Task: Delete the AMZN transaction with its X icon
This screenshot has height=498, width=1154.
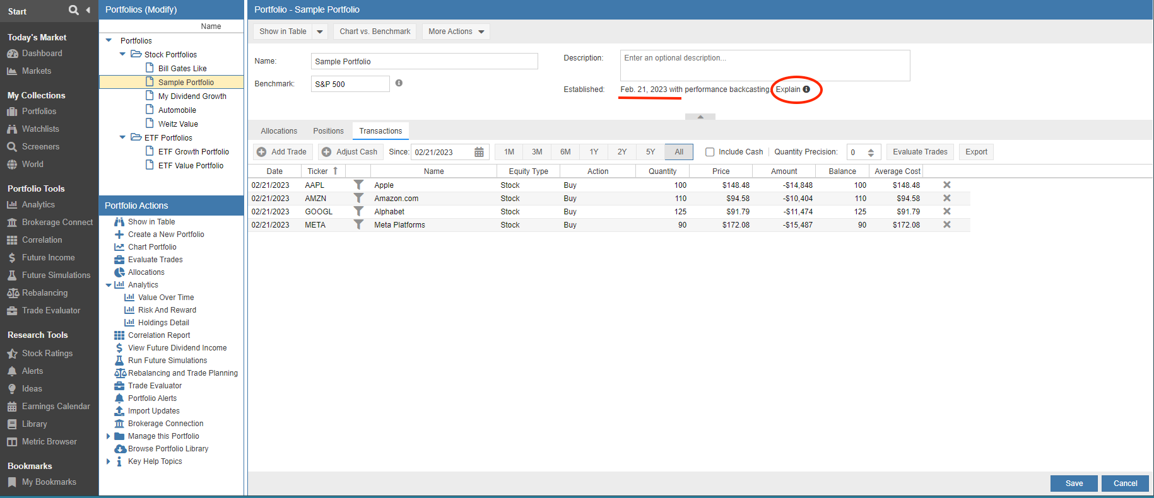Action: [x=947, y=198]
